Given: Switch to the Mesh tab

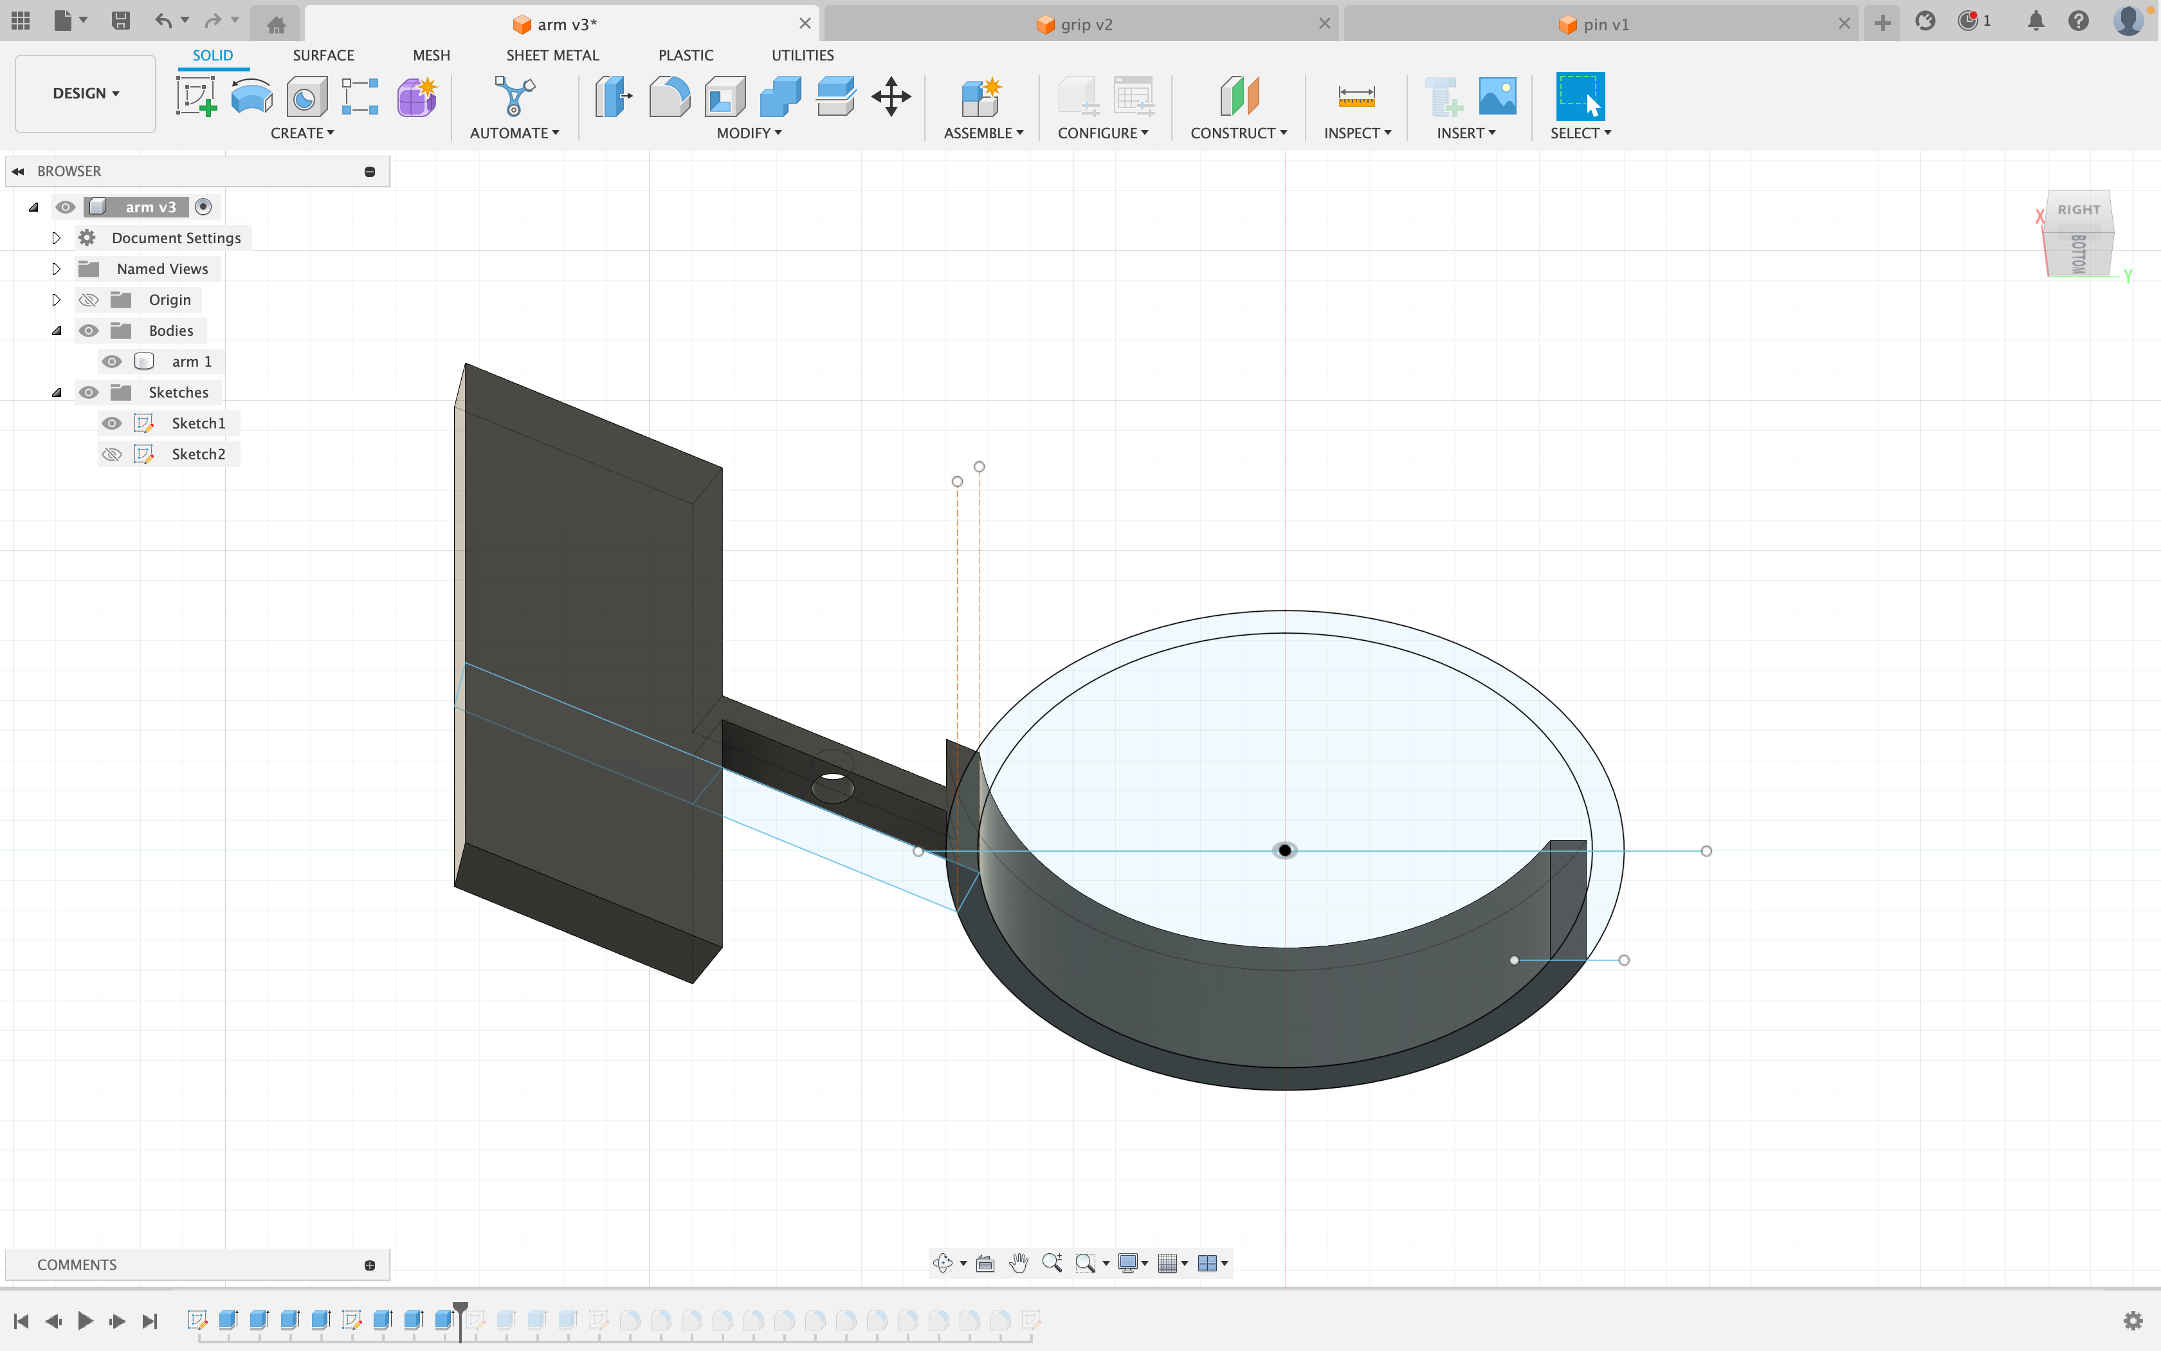Looking at the screenshot, I should [430, 55].
